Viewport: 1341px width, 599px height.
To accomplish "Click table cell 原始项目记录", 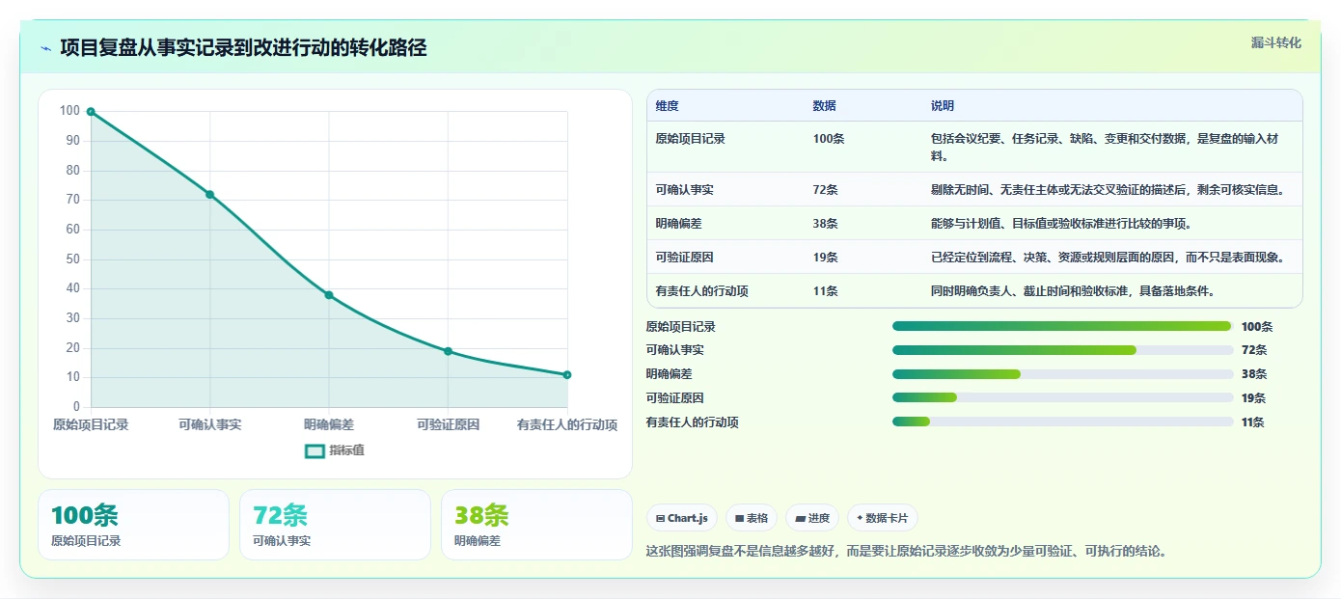I will point(690,139).
